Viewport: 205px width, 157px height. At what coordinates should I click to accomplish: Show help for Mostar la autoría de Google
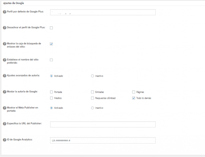[x=5, y=92]
